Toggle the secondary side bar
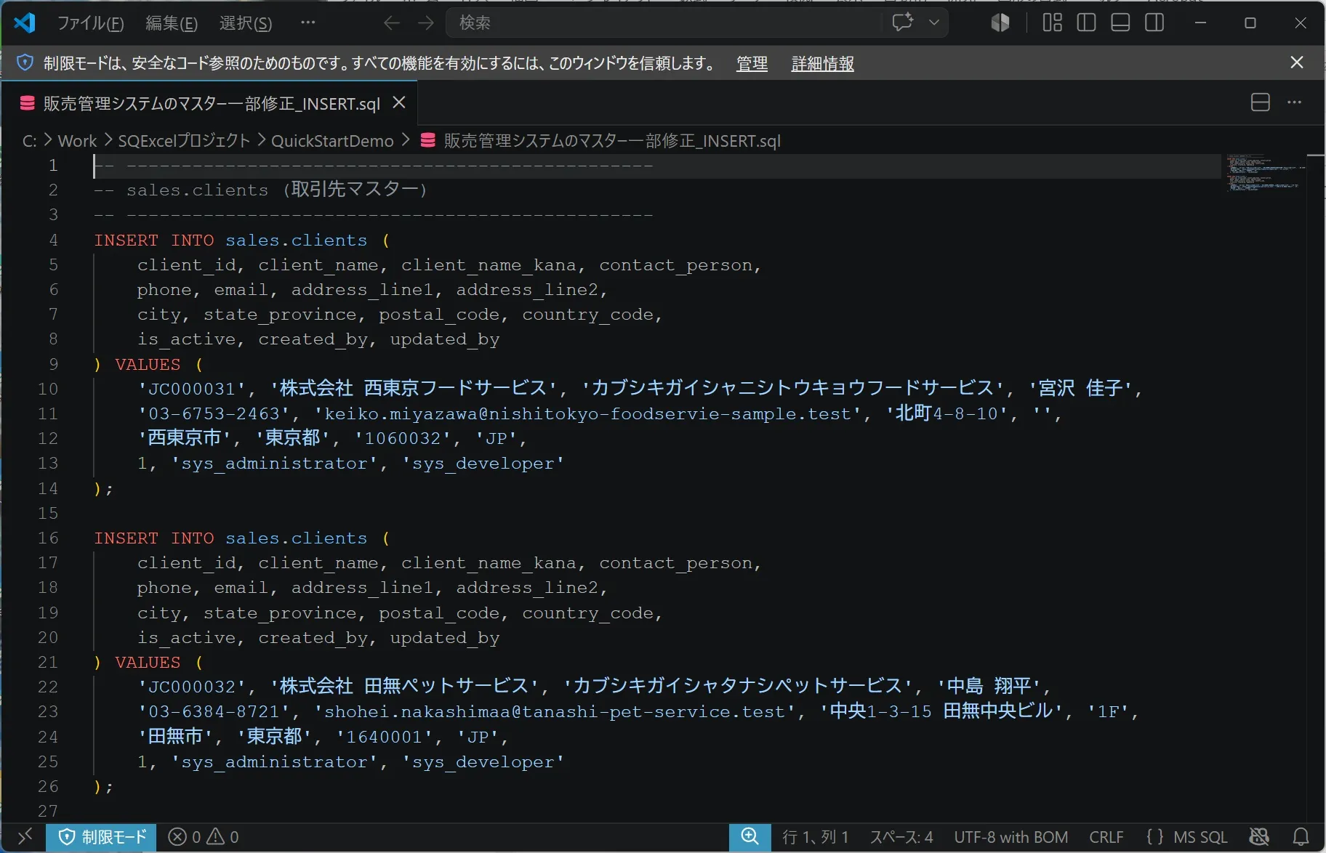Screen dimensions: 1326x853 [1154, 23]
